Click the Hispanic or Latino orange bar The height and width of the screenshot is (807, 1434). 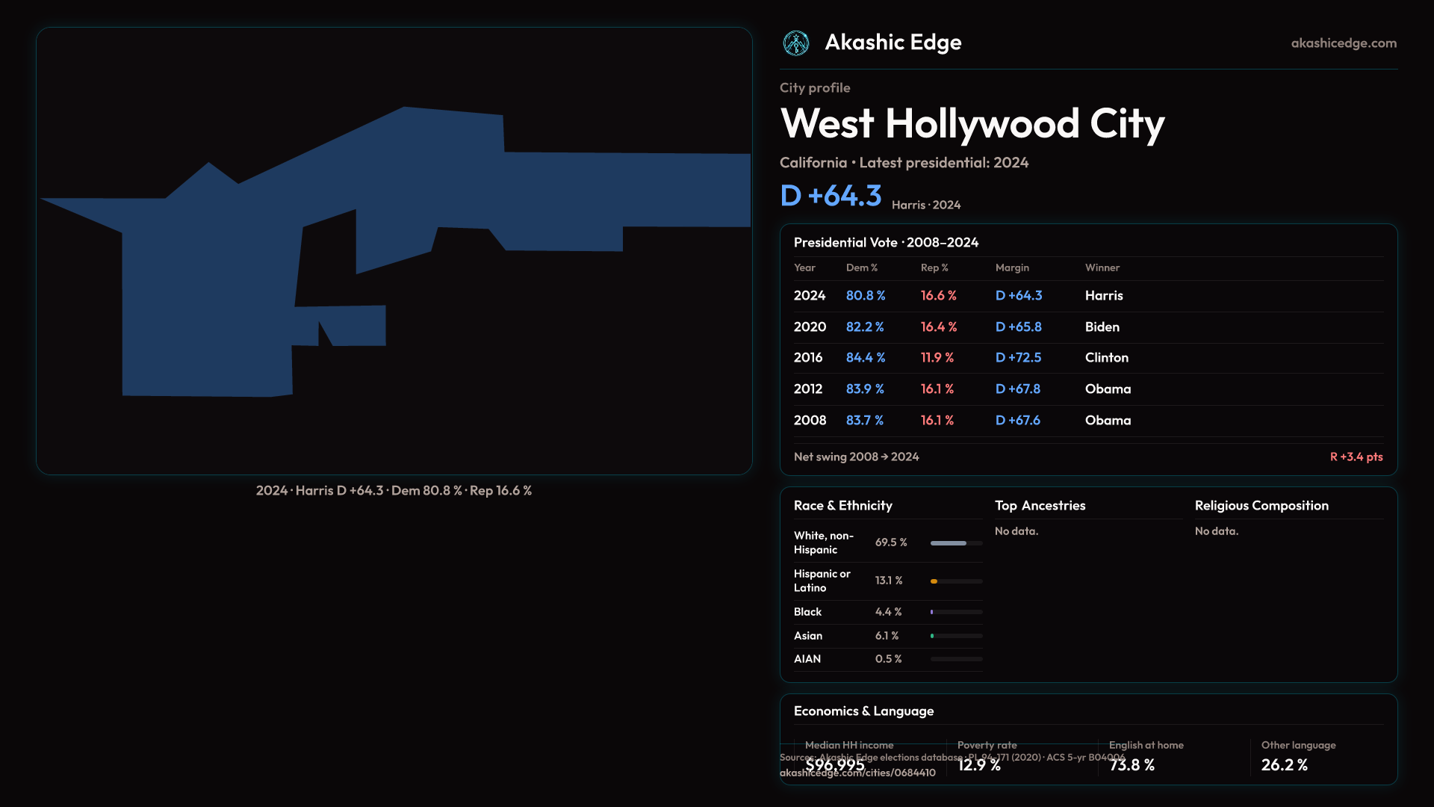(x=934, y=581)
